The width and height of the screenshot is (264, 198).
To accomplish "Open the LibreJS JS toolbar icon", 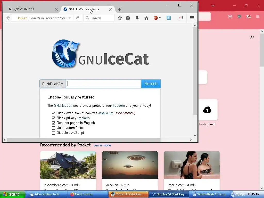I will tap(181, 18).
